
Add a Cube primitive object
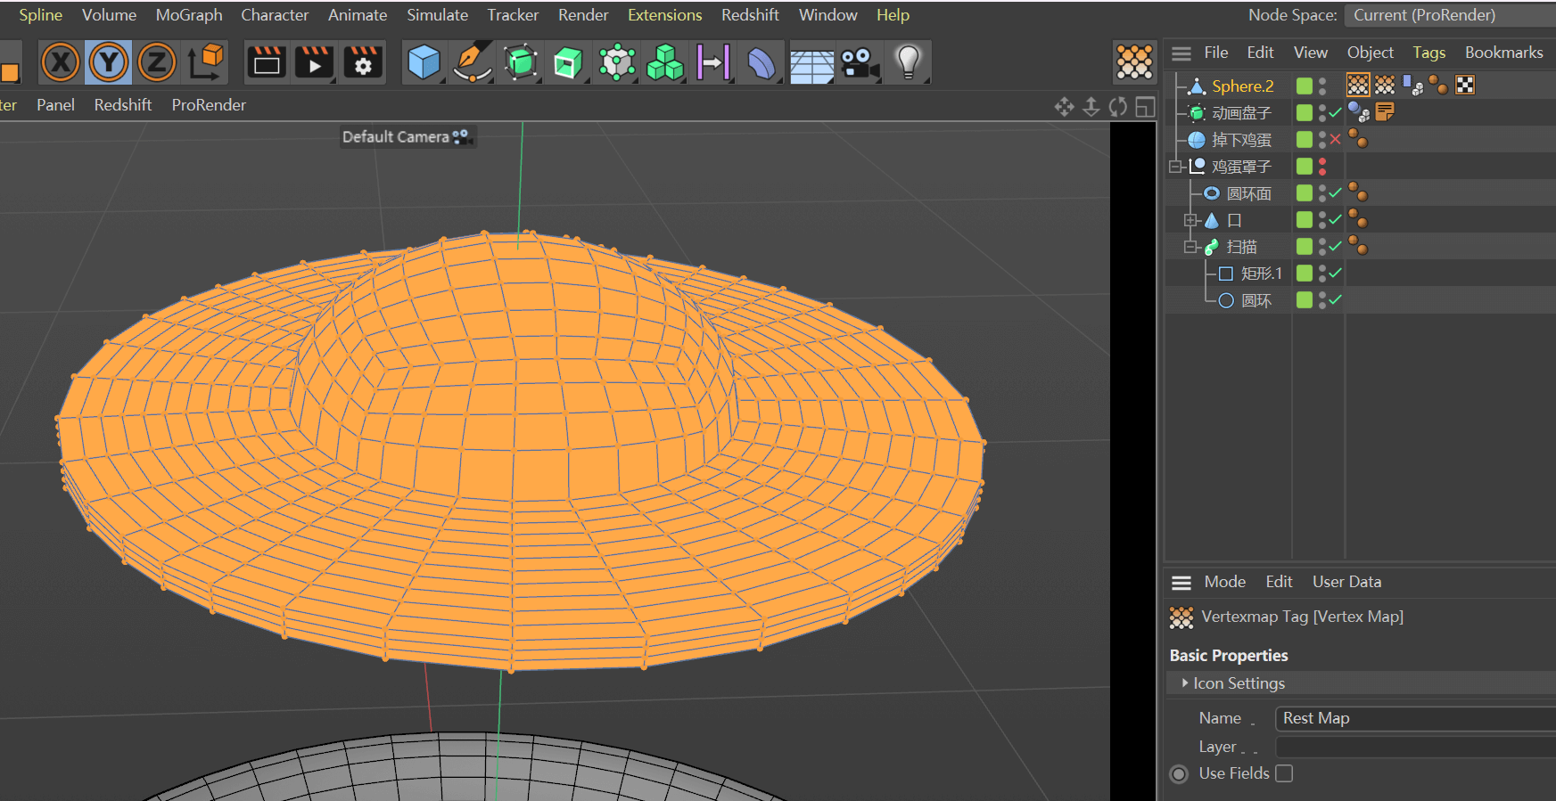(x=424, y=62)
